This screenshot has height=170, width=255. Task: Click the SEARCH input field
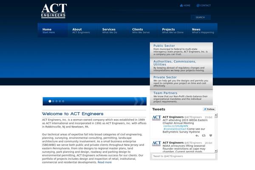coord(201,17)
